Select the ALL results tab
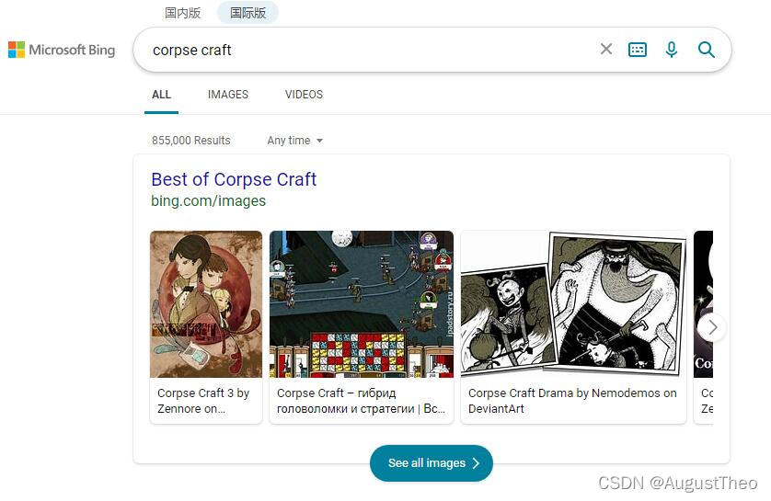Image resolution: width=771 pixels, height=501 pixels. click(161, 95)
